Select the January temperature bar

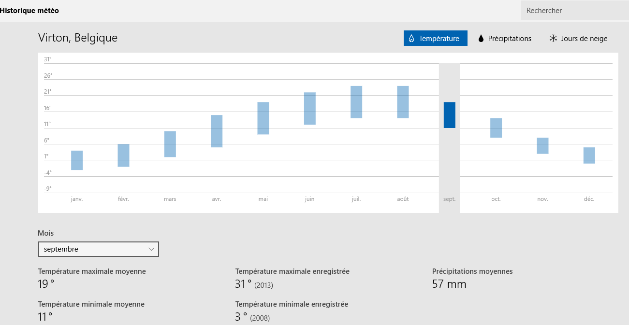pos(77,160)
